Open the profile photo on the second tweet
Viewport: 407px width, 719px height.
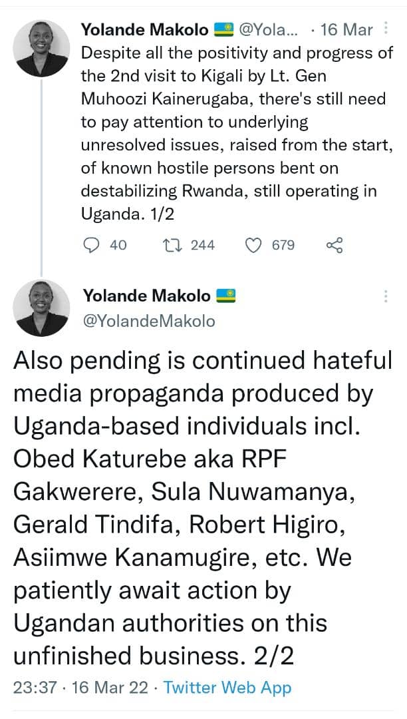point(42,307)
